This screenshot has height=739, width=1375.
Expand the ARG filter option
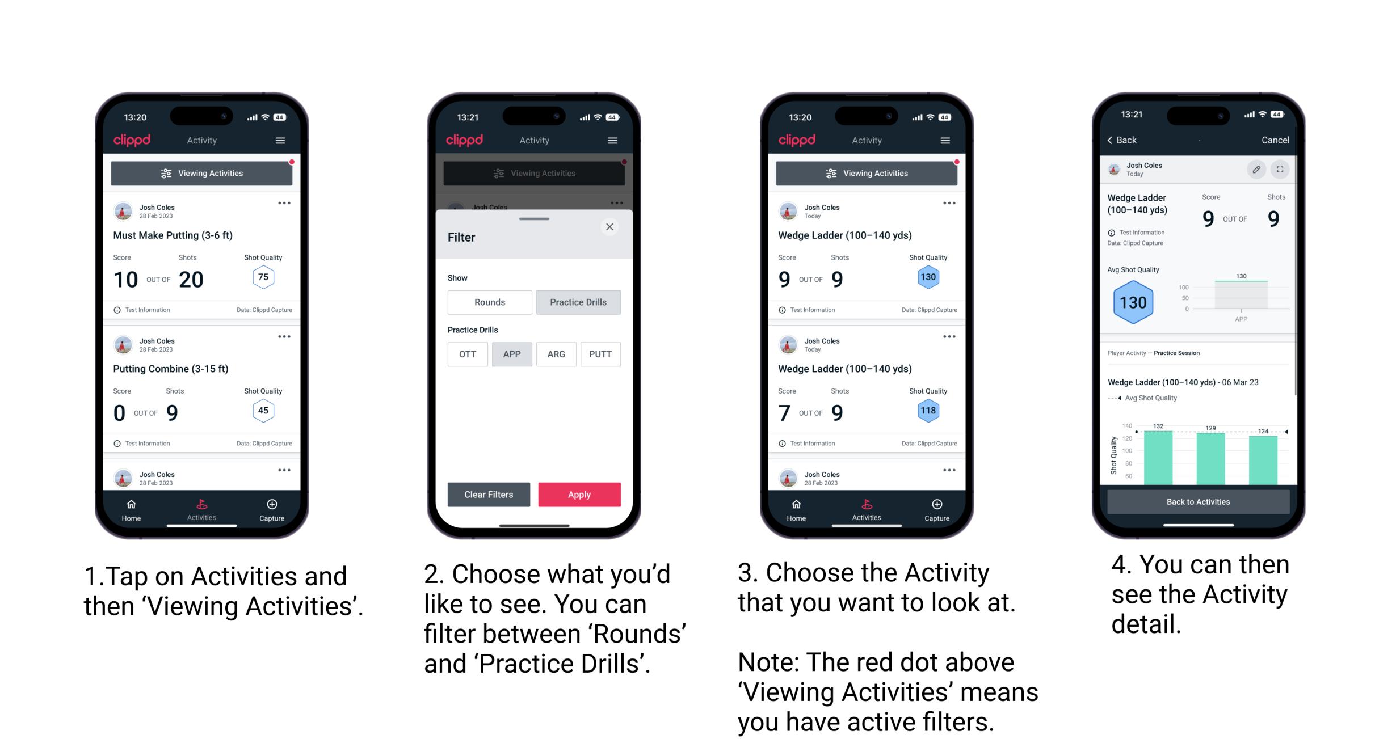click(556, 354)
